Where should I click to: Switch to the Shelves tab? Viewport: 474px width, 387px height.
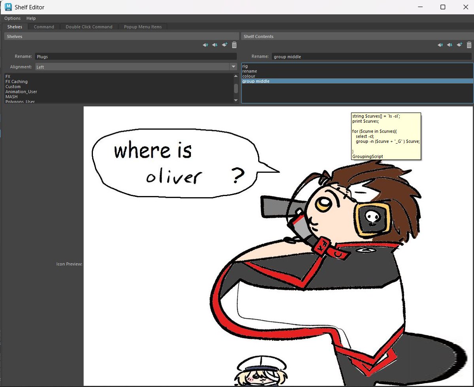(15, 27)
